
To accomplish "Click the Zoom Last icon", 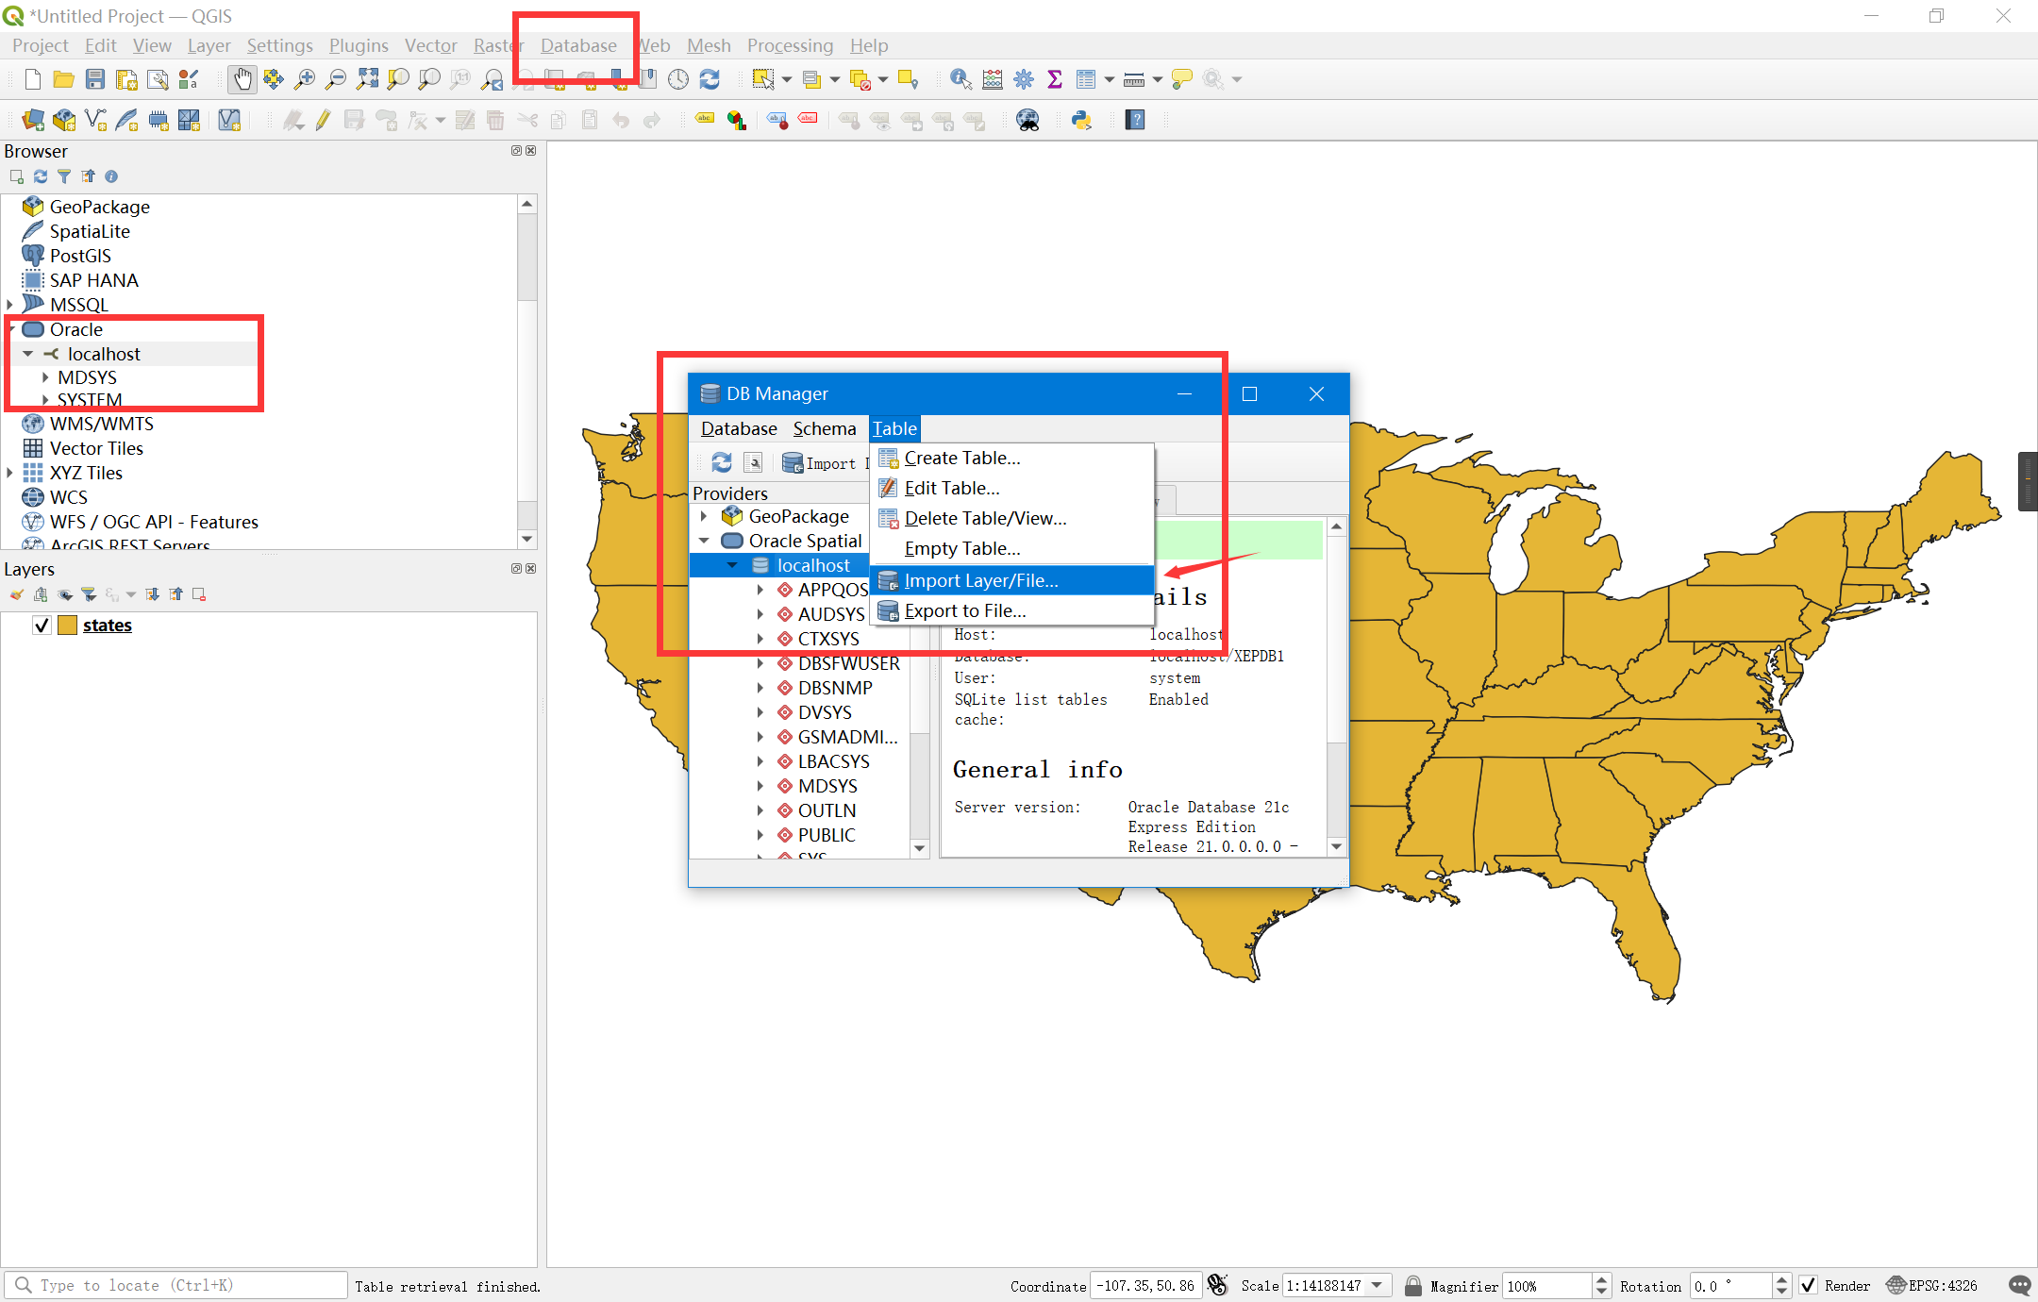I will tap(492, 79).
